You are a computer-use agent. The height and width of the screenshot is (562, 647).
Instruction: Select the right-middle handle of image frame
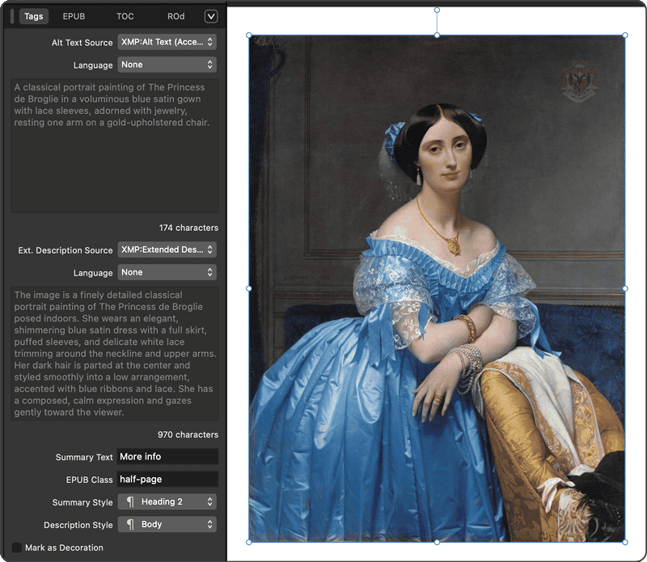pos(625,289)
